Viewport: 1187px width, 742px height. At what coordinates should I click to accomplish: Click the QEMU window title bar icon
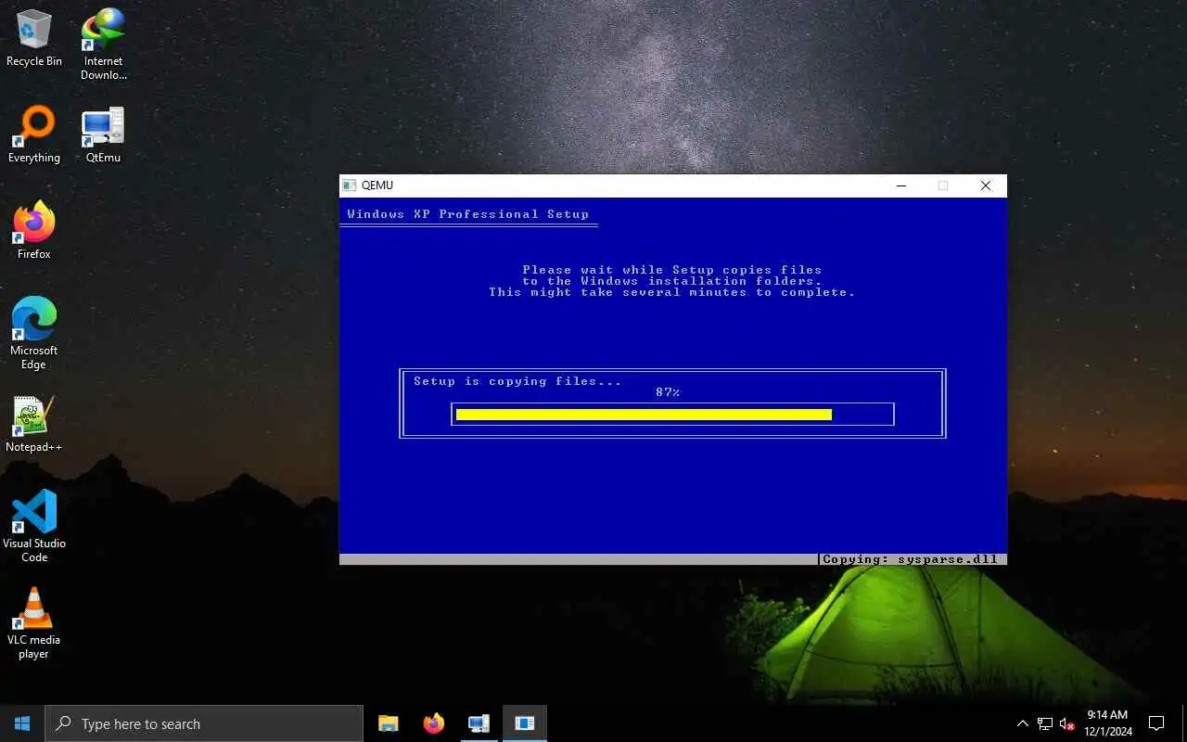(x=350, y=185)
